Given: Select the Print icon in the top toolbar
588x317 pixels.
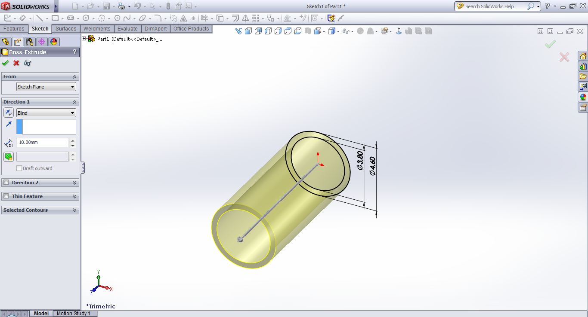Looking at the screenshot, I should (121, 6).
